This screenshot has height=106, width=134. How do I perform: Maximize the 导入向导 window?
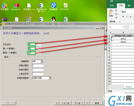[x=99, y=28]
